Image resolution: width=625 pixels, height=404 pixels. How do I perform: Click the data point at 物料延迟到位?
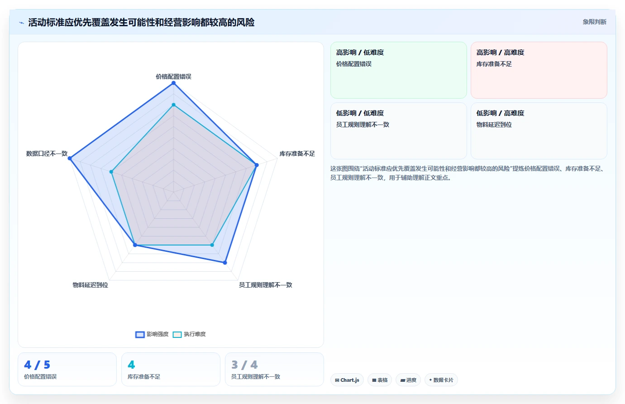(135, 245)
